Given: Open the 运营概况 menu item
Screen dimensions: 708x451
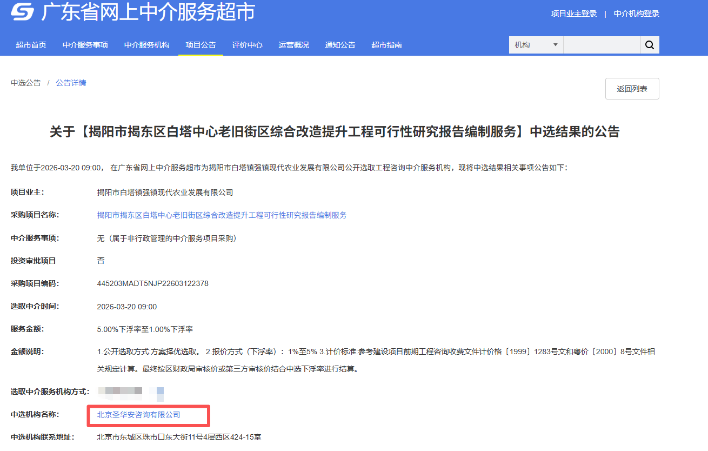Looking at the screenshot, I should click(x=294, y=45).
